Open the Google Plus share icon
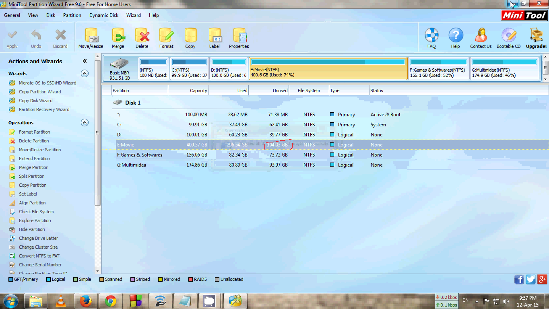Viewport: 549px width, 309px height. coord(543,279)
